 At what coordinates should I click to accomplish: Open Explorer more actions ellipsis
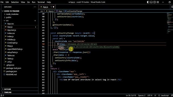[35, 7]
